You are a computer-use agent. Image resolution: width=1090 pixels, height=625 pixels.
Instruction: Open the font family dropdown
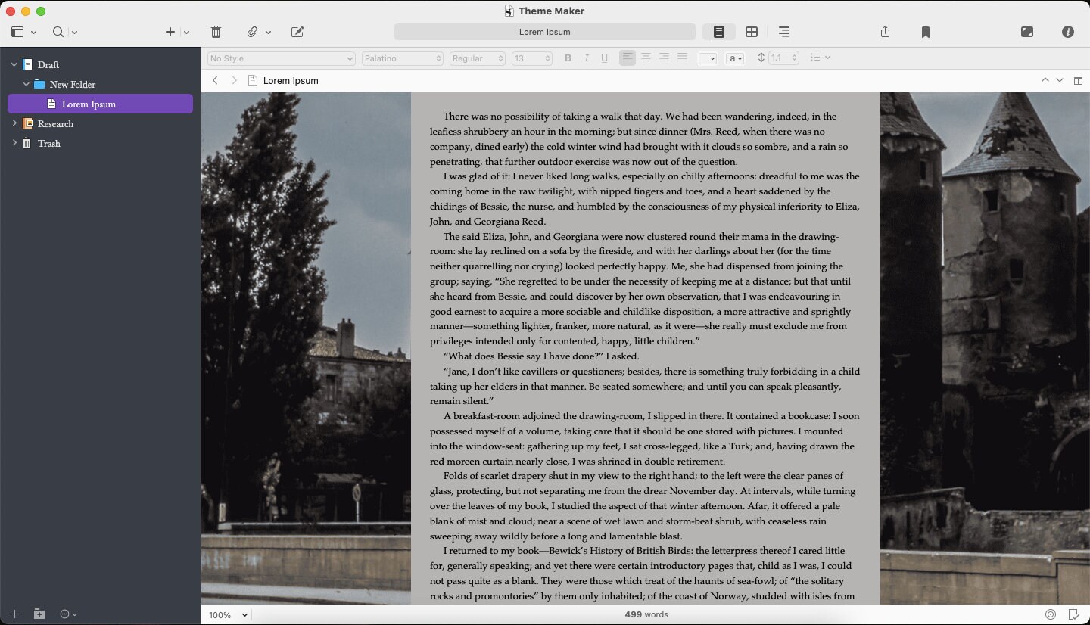click(x=402, y=58)
